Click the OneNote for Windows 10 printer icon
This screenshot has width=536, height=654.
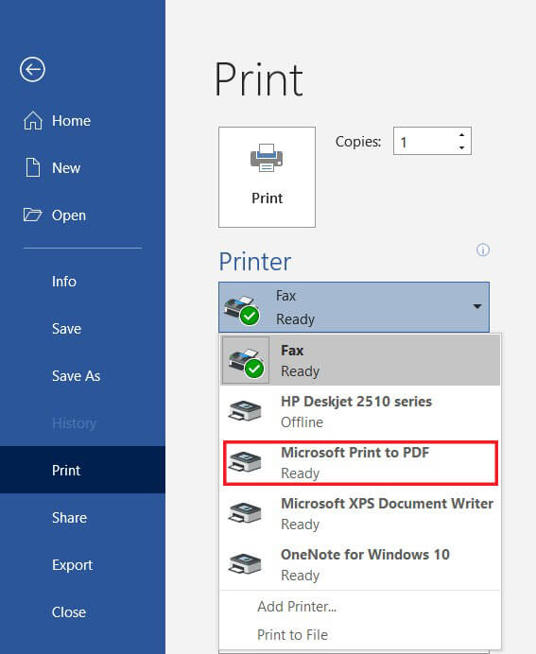[245, 564]
